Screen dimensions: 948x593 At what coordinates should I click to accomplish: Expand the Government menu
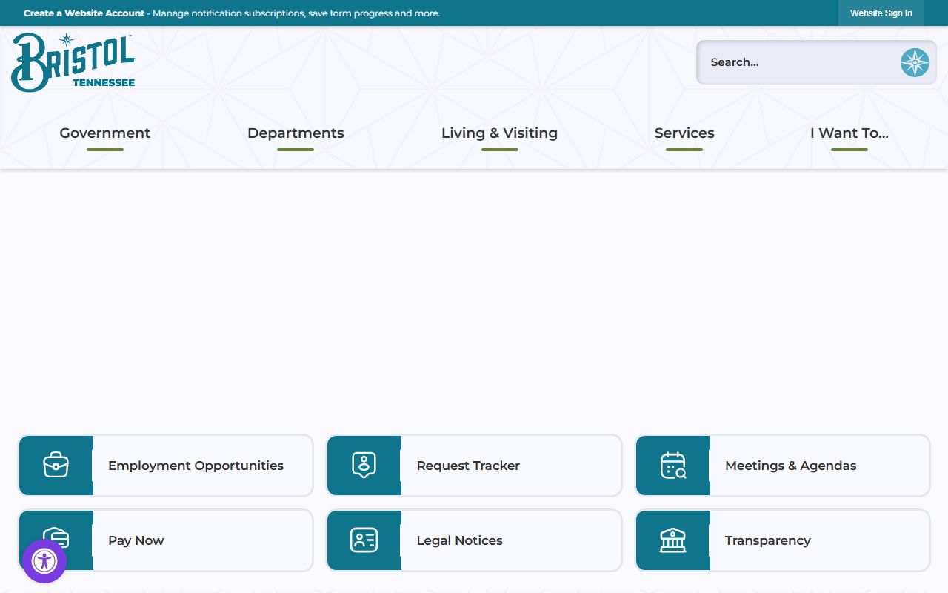pos(105,133)
